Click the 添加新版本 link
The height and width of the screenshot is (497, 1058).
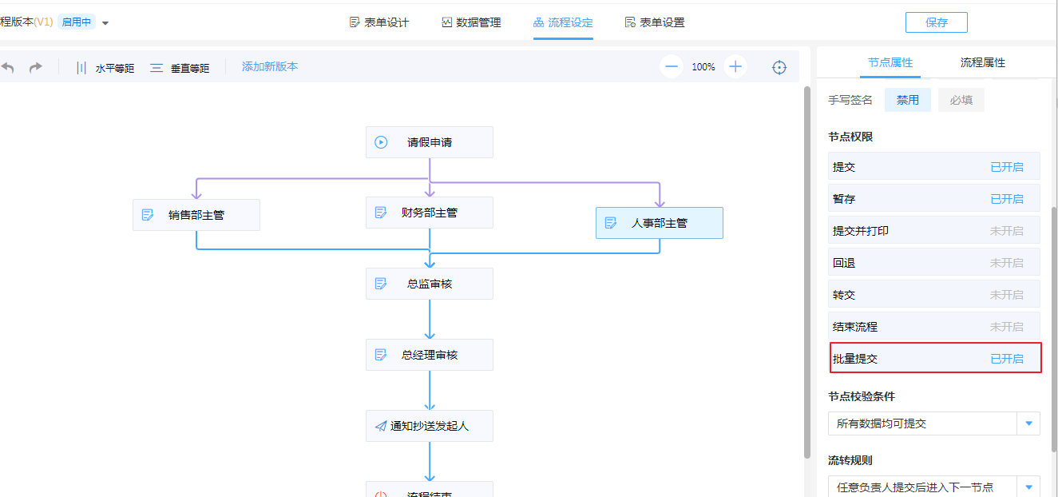tap(270, 67)
